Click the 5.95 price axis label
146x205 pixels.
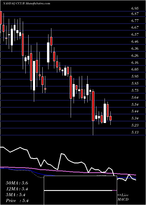pyautogui.click(x=135, y=76)
